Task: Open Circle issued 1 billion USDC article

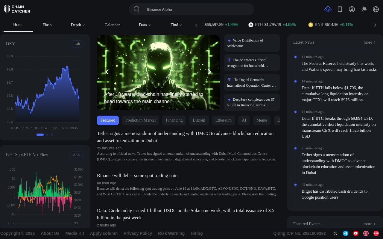Action: (x=186, y=214)
